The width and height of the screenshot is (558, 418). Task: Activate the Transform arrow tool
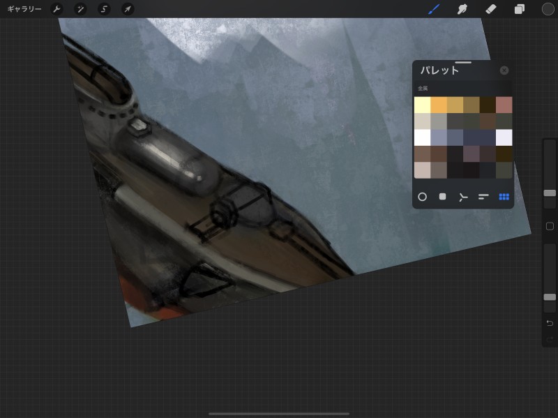coord(128,9)
